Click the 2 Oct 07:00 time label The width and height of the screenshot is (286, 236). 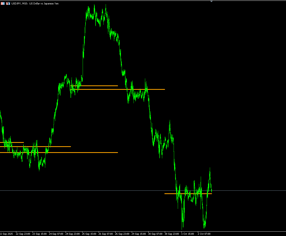click(204, 234)
